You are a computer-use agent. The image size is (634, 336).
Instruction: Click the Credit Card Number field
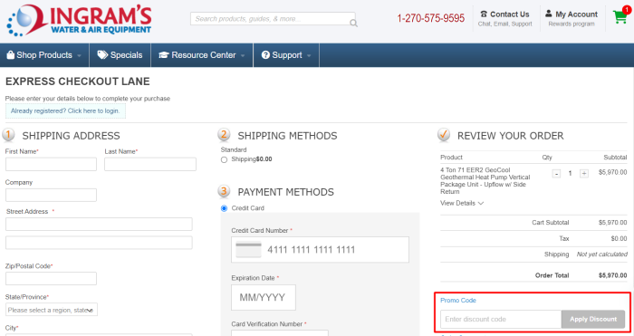[320, 249]
